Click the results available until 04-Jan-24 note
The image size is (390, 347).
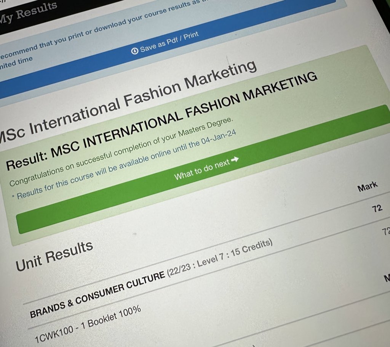[x=124, y=165]
